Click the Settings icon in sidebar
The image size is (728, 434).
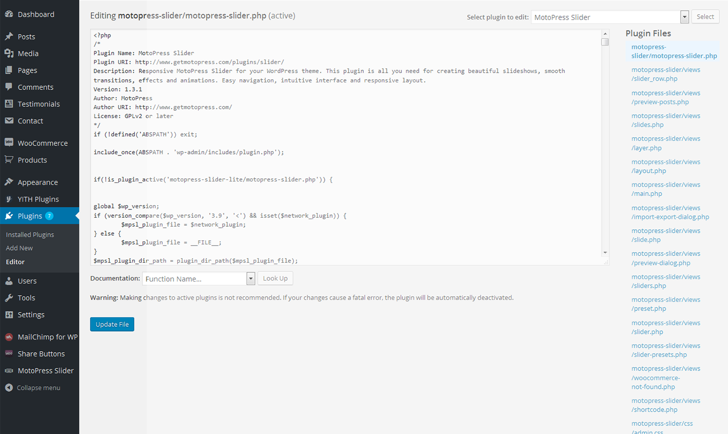pos(9,315)
